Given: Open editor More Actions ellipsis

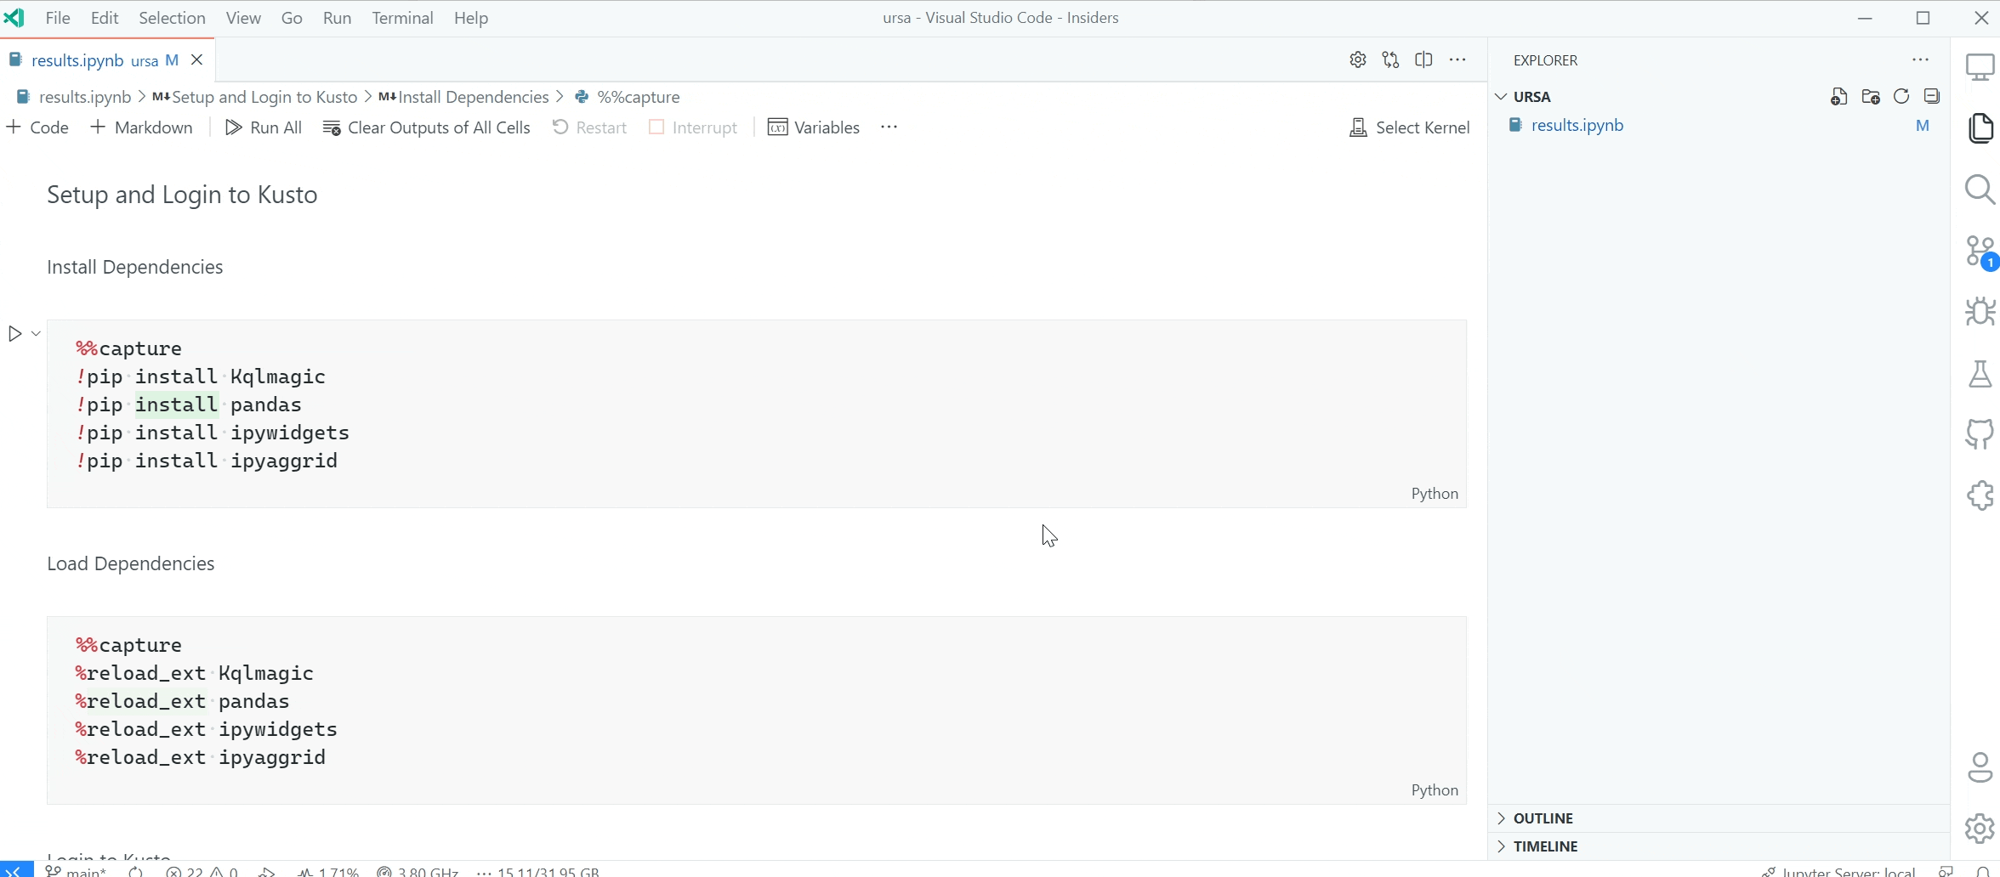Looking at the screenshot, I should pyautogui.click(x=1458, y=60).
